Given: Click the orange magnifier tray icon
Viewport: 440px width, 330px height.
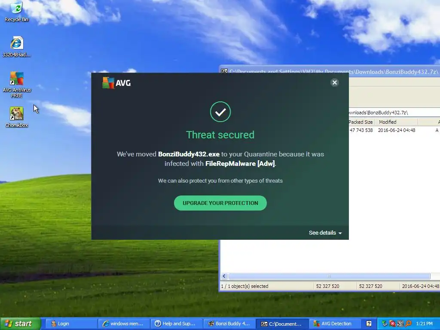Looking at the screenshot, I should coord(408,324).
